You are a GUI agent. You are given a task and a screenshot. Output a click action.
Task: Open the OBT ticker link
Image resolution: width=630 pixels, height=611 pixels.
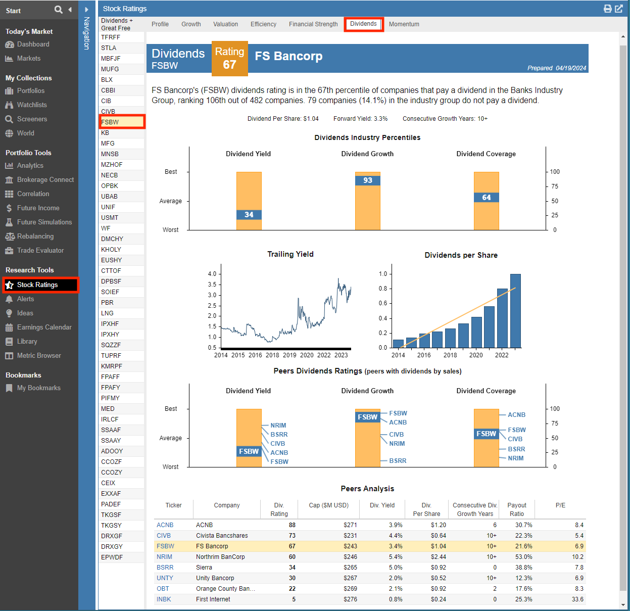pyautogui.click(x=163, y=589)
